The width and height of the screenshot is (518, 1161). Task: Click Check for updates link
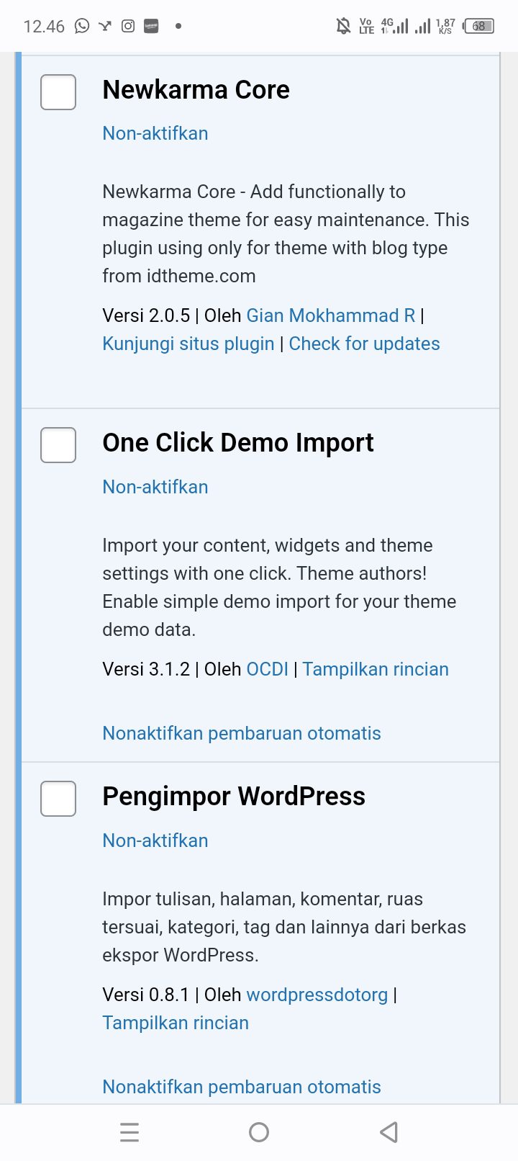[x=364, y=344]
